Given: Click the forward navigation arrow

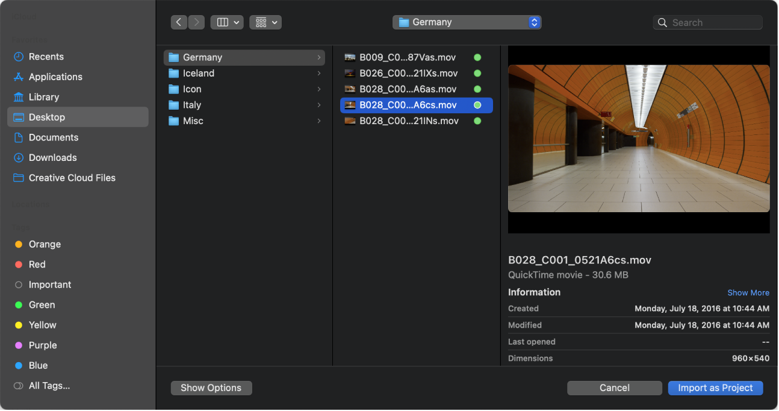Looking at the screenshot, I should 196,22.
